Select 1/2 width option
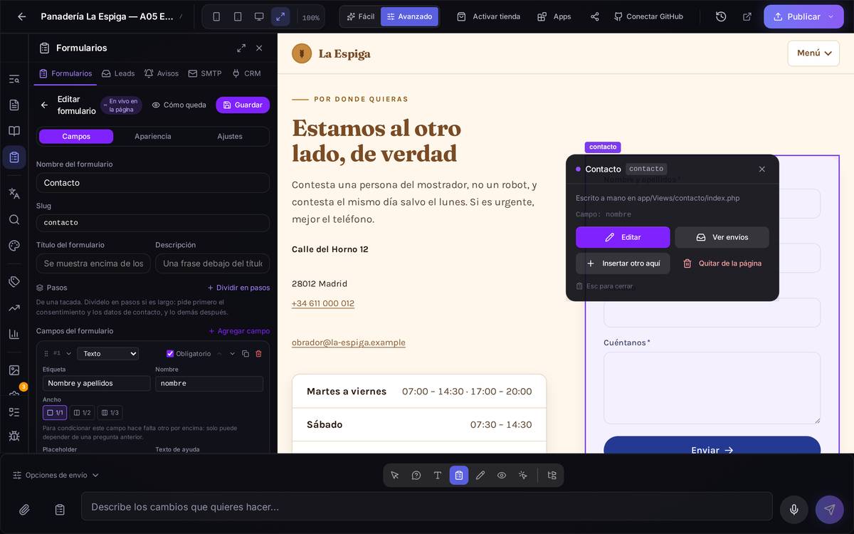Viewport: 854px width, 534px height. click(82, 412)
